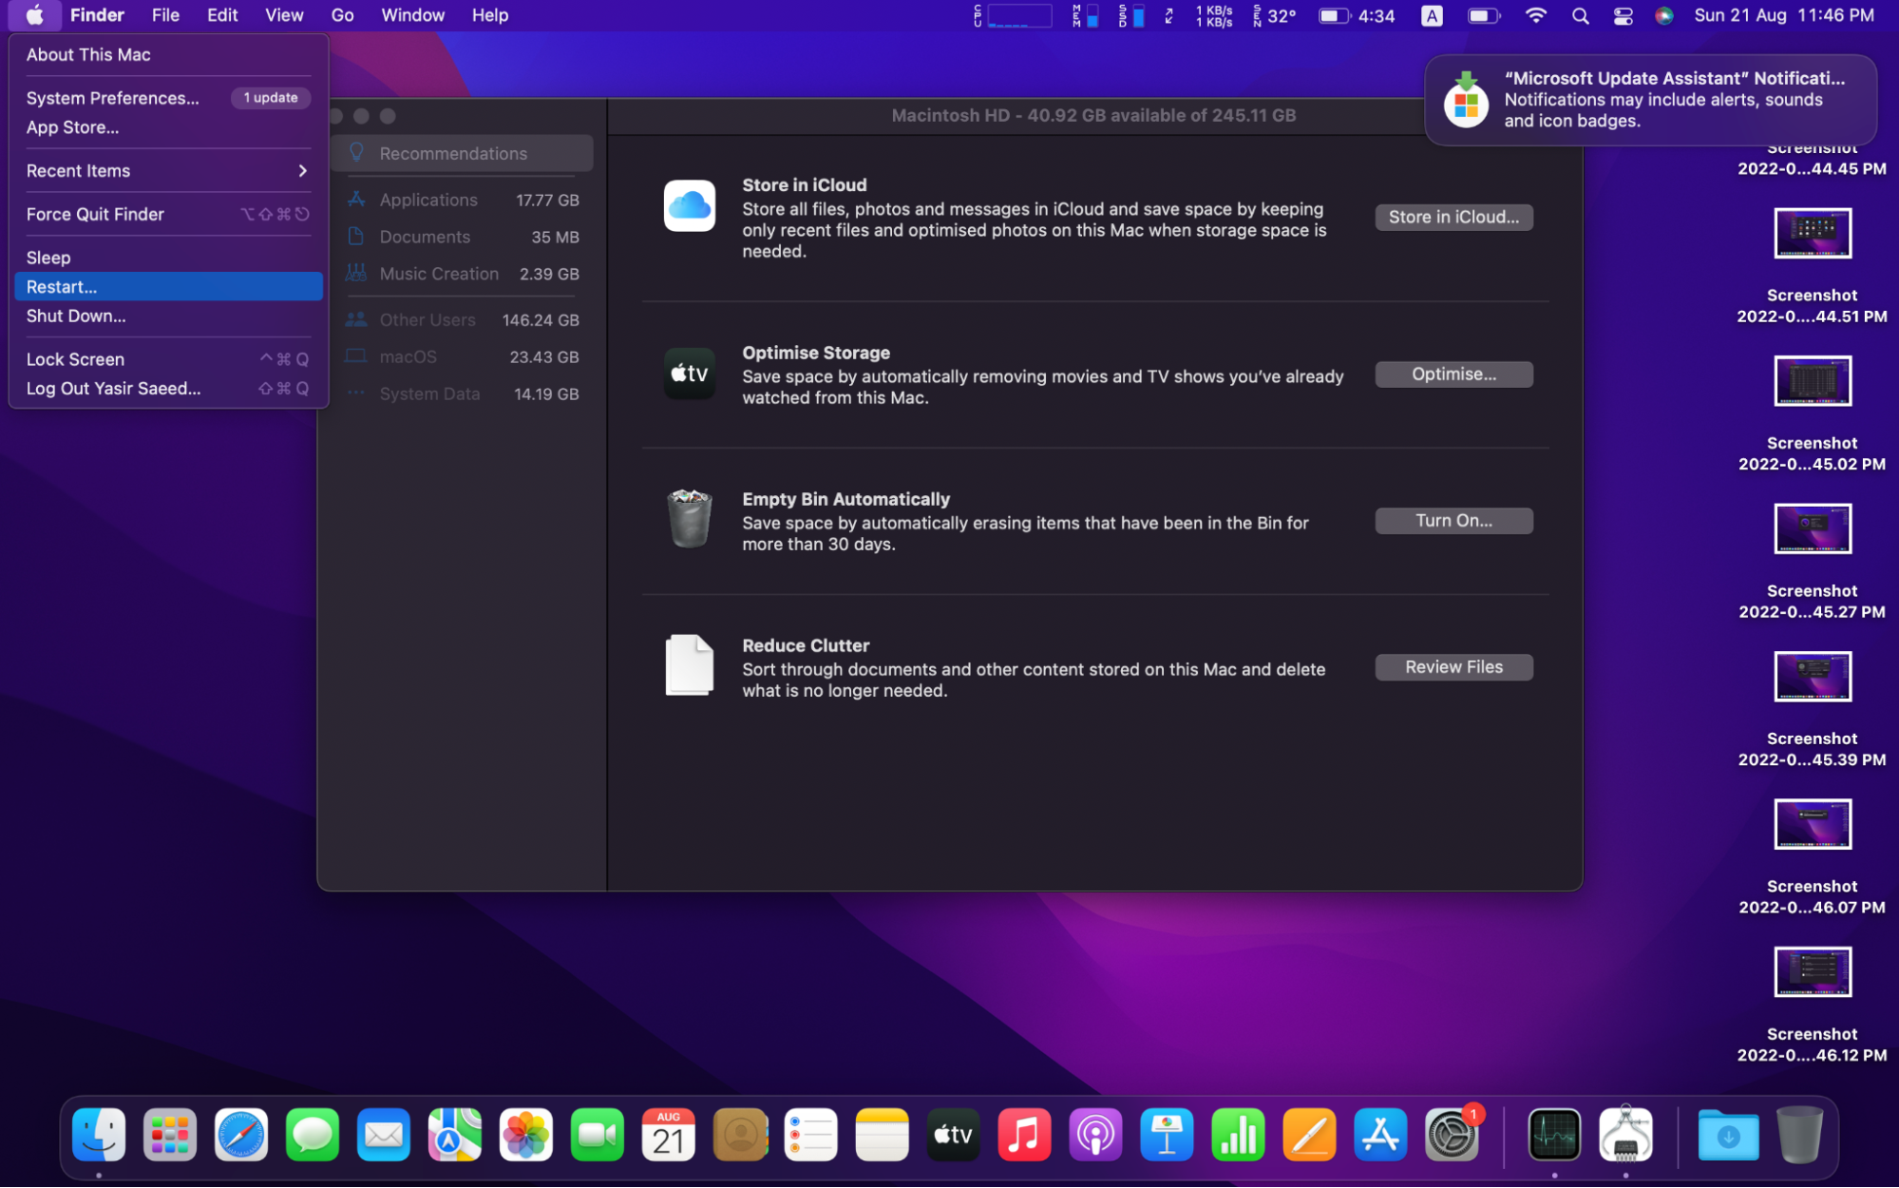Open App Store from the Dock
Viewport: 1899px width, 1188px height.
point(1381,1135)
